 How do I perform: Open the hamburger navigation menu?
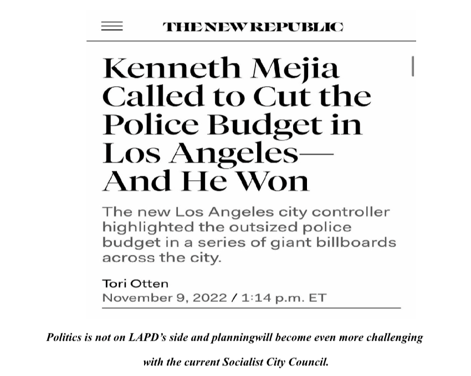pos(112,27)
